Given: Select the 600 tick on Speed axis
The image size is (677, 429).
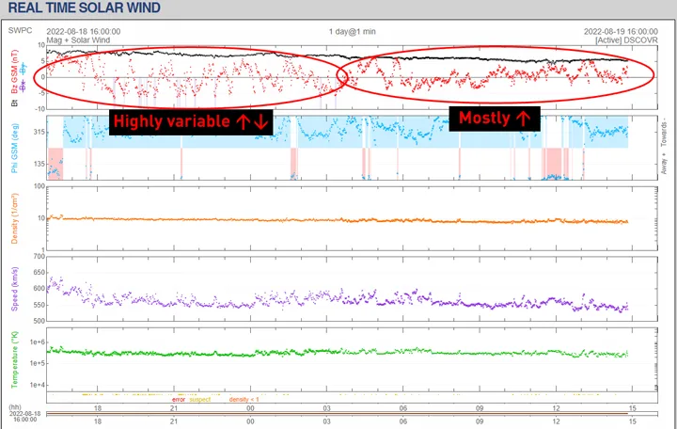Looking at the screenshot, I should click(x=39, y=289).
